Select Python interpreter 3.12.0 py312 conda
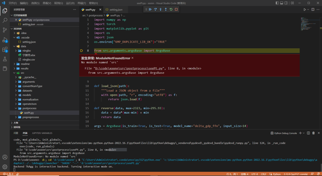The width and height of the screenshot is (322, 176). point(295,174)
